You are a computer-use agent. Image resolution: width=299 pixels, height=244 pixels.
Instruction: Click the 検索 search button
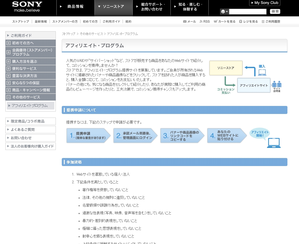click(275, 12)
